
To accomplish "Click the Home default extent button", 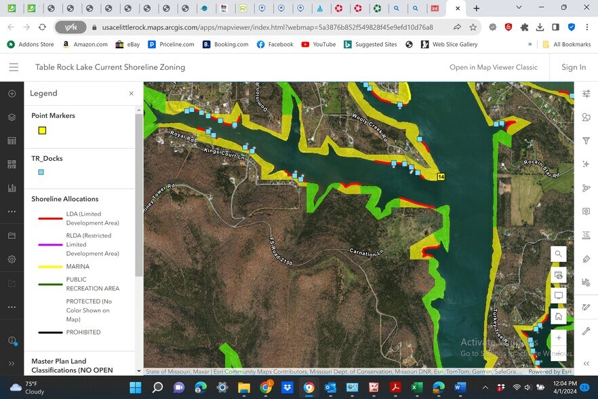I will [x=558, y=316].
